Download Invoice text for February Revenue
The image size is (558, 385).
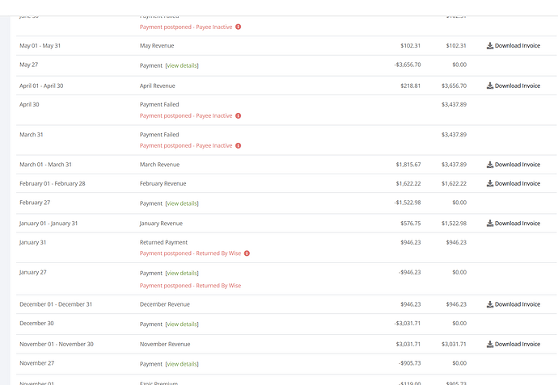[518, 183]
